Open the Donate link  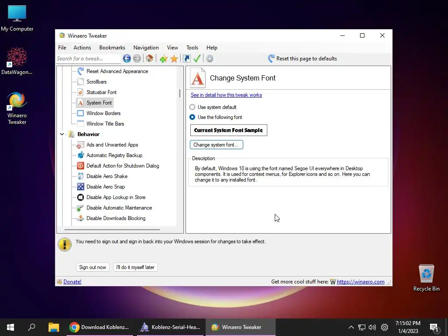[72, 282]
